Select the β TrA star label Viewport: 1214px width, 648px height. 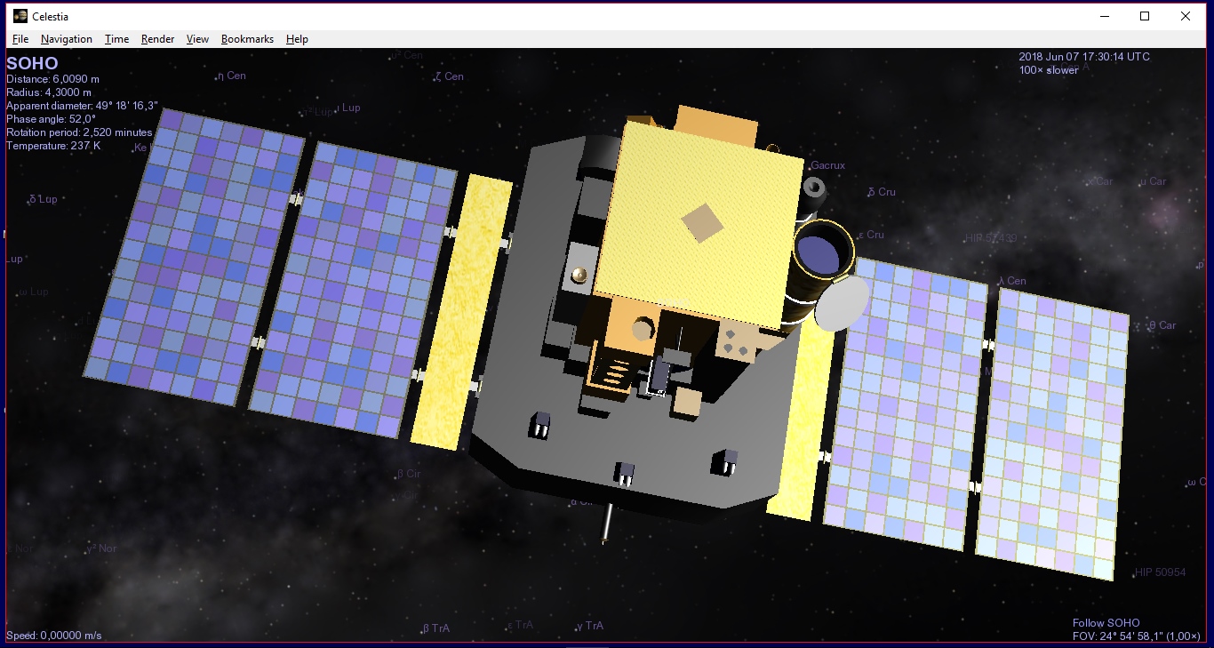click(x=435, y=628)
